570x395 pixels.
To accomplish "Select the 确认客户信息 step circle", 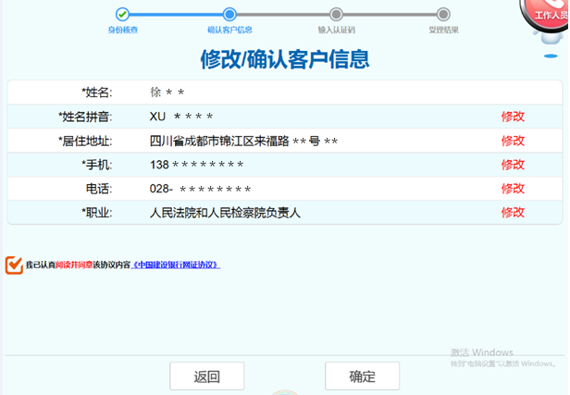I will [229, 14].
